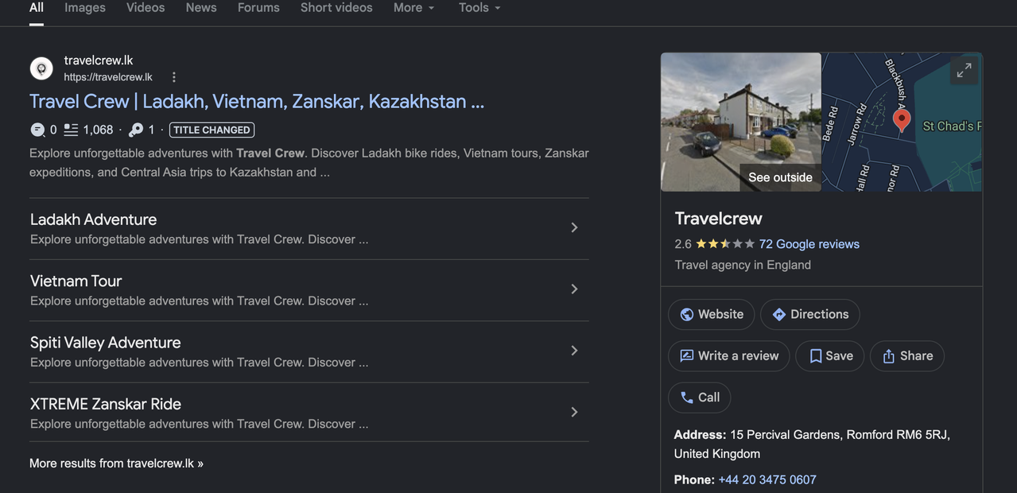Expand the More dropdown menu
The height and width of the screenshot is (493, 1017).
click(x=414, y=7)
